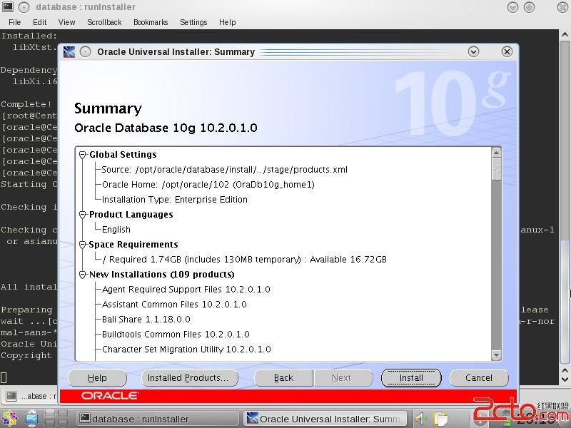
Task: Open the Bookmarks menu
Action: tap(151, 22)
